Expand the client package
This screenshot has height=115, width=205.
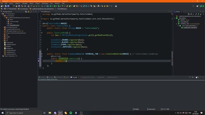tap(7, 19)
